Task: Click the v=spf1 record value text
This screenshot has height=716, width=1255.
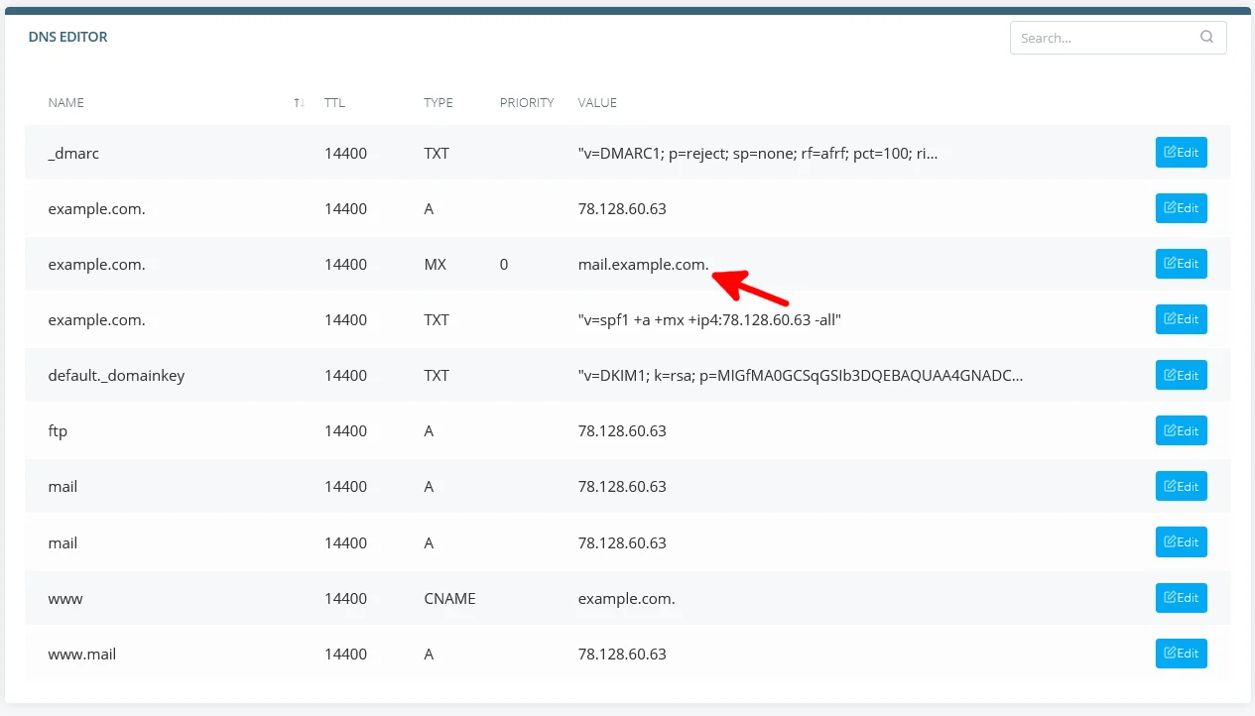Action: tap(709, 320)
